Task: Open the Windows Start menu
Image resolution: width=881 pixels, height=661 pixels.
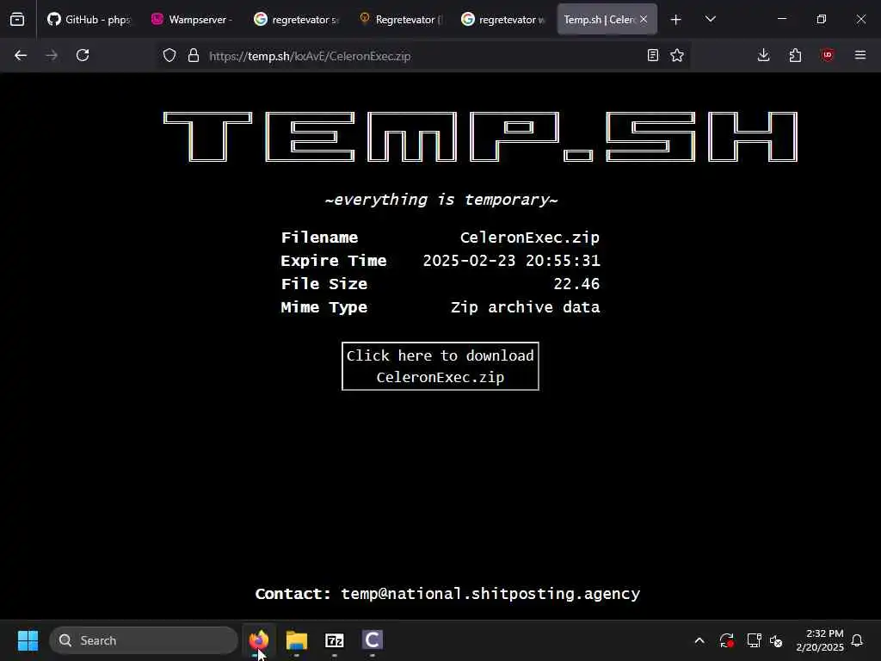Action: pos(28,640)
